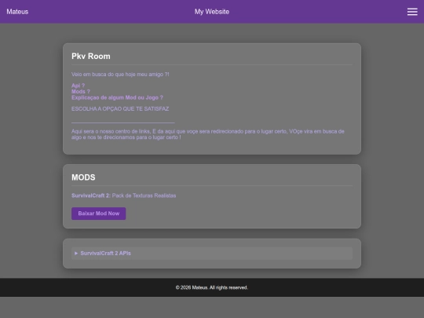Click the Mateus brand name in header
Image resolution: width=424 pixels, height=318 pixels.
17,12
